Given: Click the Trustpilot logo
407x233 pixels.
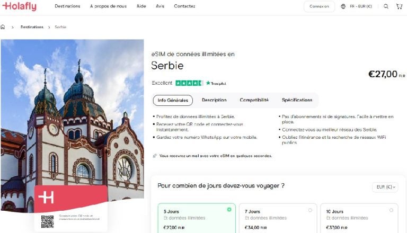Looking at the screenshot, I should click(x=216, y=83).
